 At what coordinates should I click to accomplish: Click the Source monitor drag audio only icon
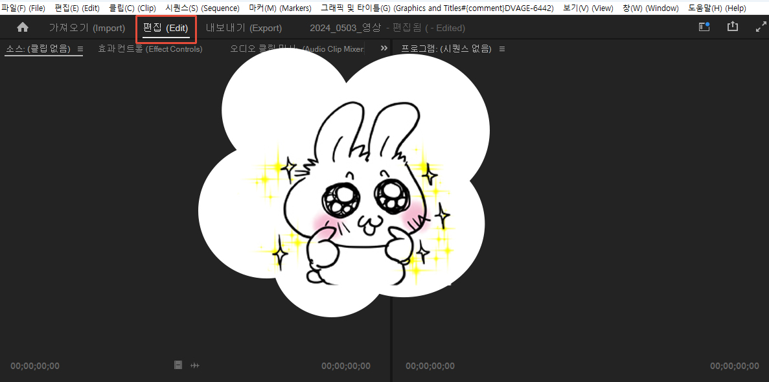195,365
